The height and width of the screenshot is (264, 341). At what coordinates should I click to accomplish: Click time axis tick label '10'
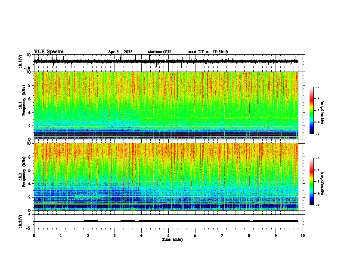[303, 236]
